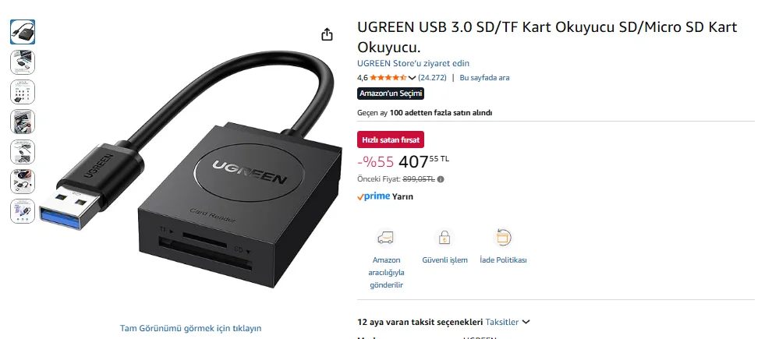Click the Amazon delivery truck icon
The height and width of the screenshot is (339, 765).
coord(386,238)
